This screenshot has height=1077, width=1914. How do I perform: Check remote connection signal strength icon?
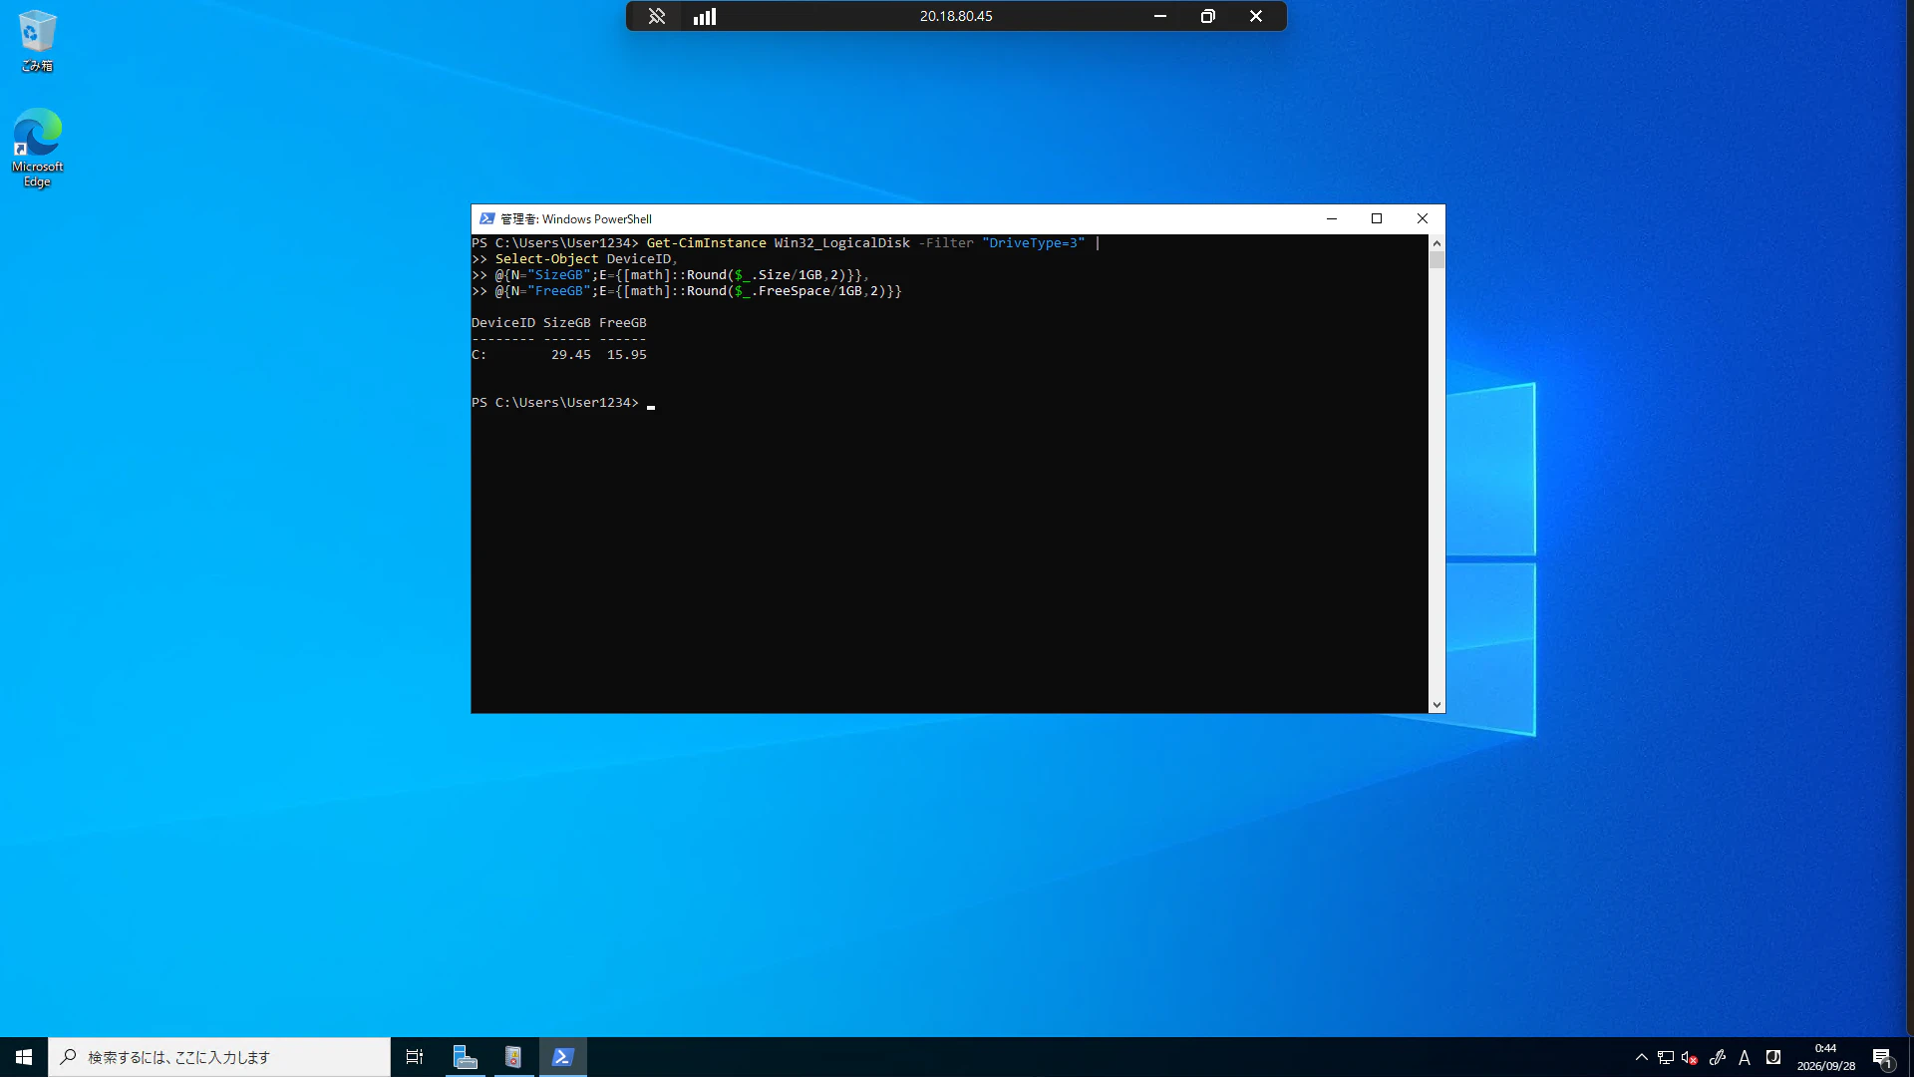point(705,16)
